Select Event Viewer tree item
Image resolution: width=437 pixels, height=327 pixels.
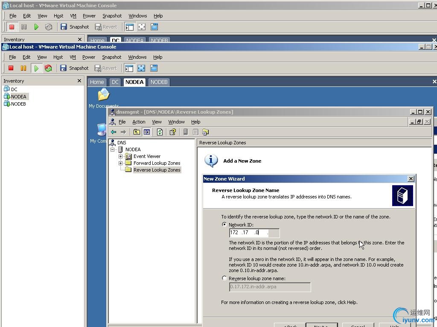click(147, 156)
